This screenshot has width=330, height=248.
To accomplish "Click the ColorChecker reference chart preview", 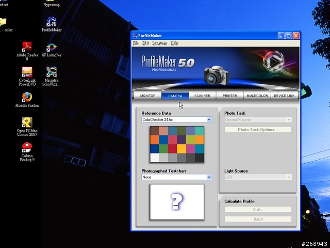I will pyautogui.click(x=177, y=144).
